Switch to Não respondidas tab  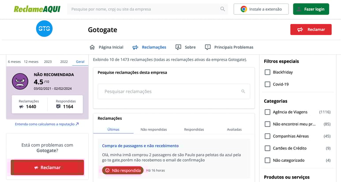tap(154, 130)
